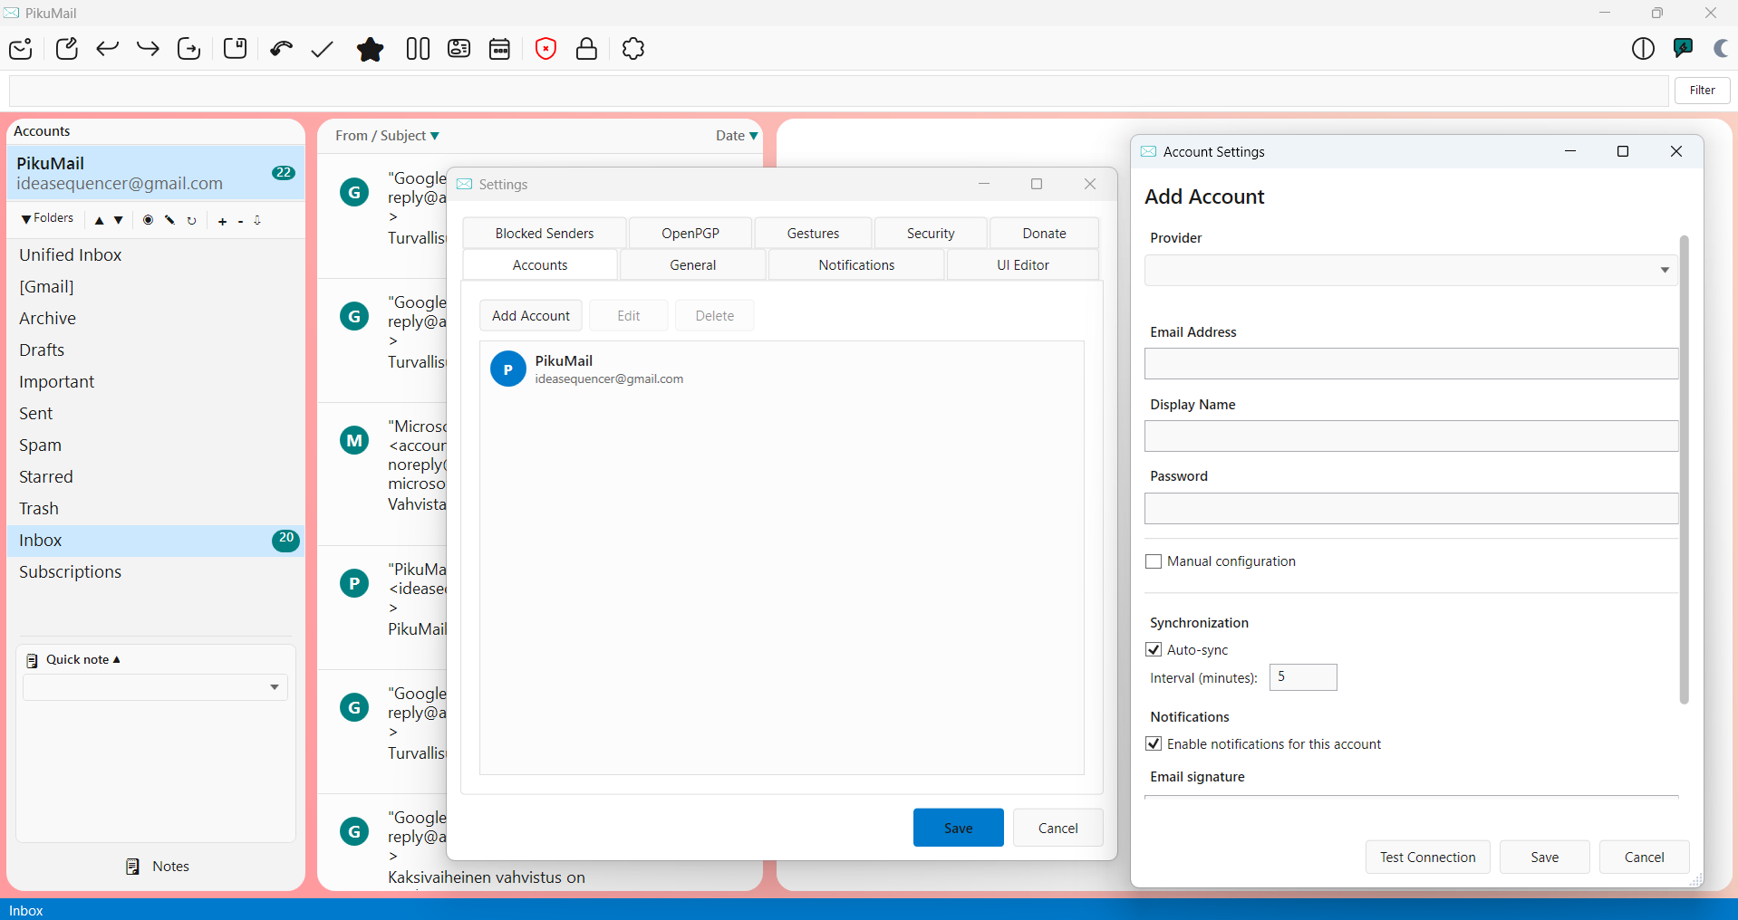This screenshot has width=1738, height=920.
Task: Click the checkmark mark-read icon
Action: click(323, 49)
